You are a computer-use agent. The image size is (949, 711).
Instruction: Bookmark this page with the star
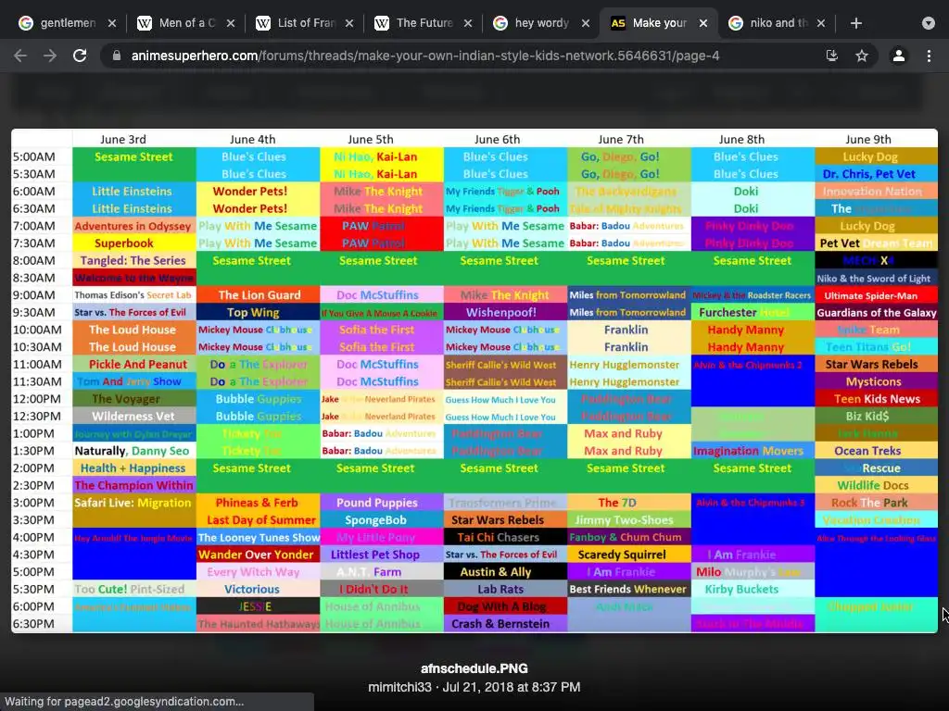tap(862, 56)
